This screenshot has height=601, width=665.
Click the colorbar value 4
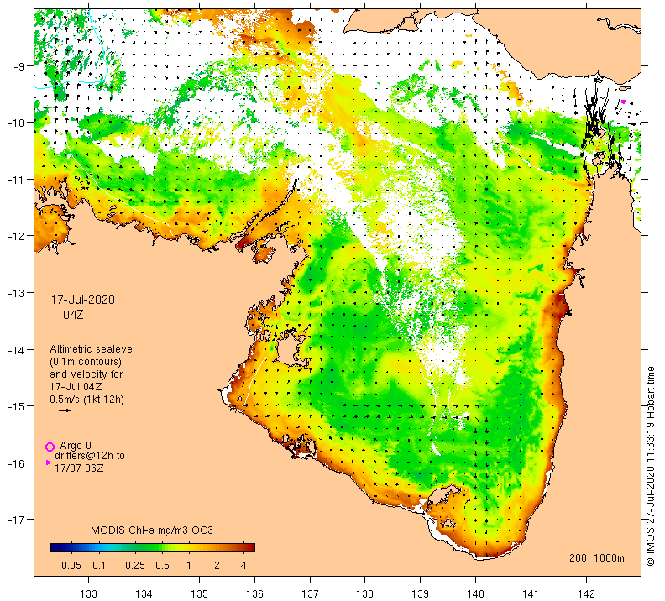pos(243,566)
